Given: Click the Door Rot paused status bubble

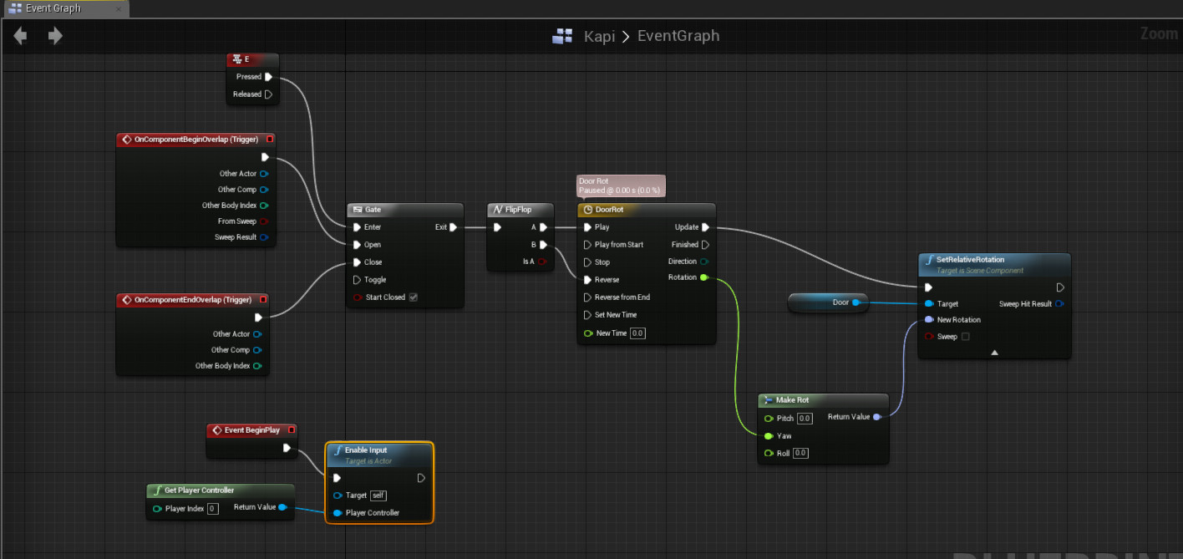Looking at the screenshot, I should (621, 185).
